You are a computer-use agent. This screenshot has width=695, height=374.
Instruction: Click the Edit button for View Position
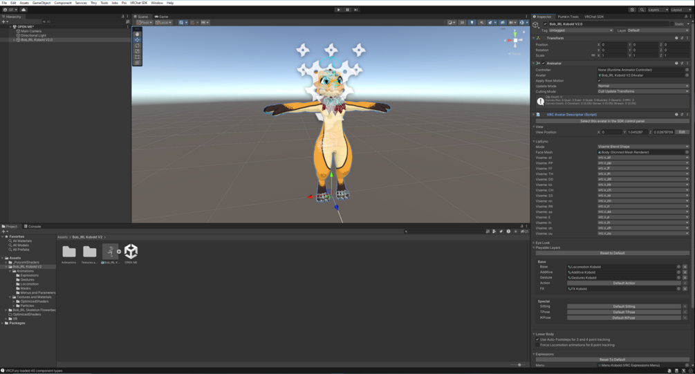pos(682,132)
